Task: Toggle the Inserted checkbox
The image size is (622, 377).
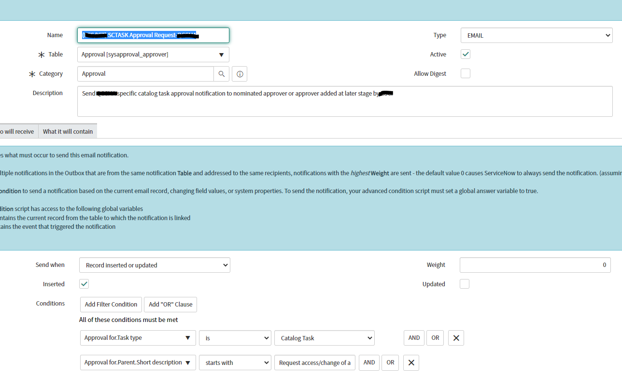Action: coord(84,284)
